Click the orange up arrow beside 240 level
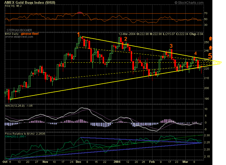The height and width of the screenshot is (165, 226). coord(210,48)
